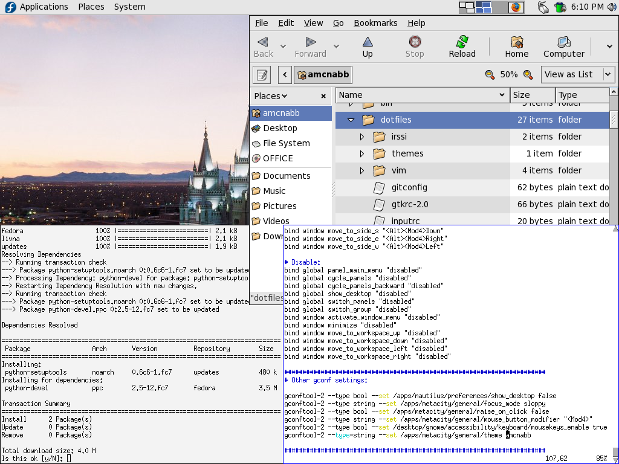
Task: Select the gtkrc-2.0 file icon
Action: pyautogui.click(x=379, y=205)
